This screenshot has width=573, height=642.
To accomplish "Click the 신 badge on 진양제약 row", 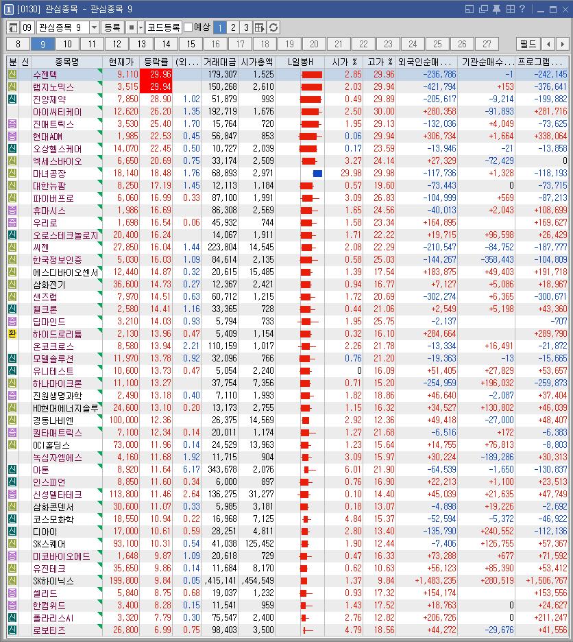I will pyautogui.click(x=12, y=99).
